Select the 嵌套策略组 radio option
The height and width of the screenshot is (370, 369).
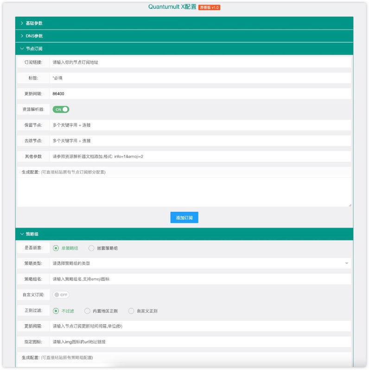point(103,248)
